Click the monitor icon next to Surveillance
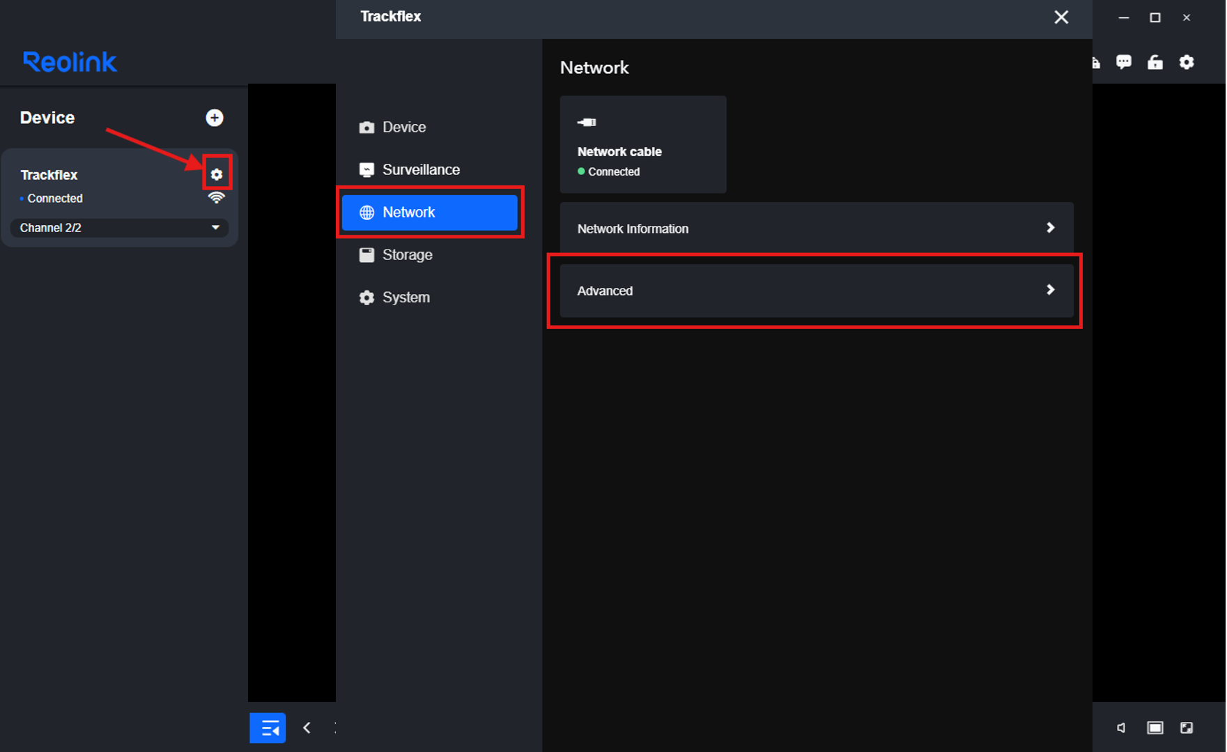This screenshot has height=752, width=1227. tap(366, 170)
